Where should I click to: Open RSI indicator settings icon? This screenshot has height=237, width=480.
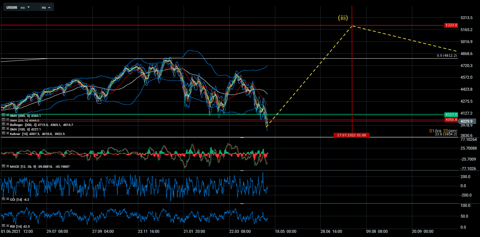(4, 226)
